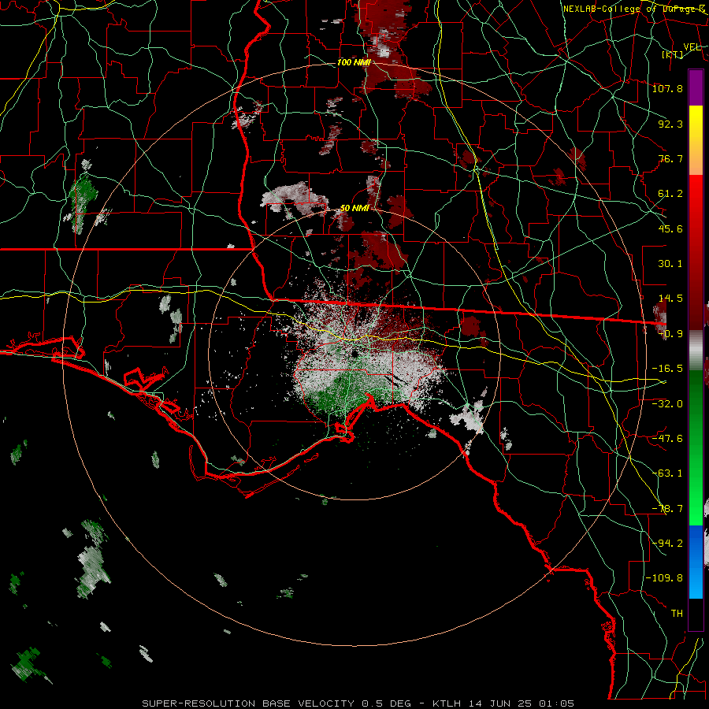Click the -47.6 velocity scale value
The height and width of the screenshot is (709, 709).
[x=667, y=439]
